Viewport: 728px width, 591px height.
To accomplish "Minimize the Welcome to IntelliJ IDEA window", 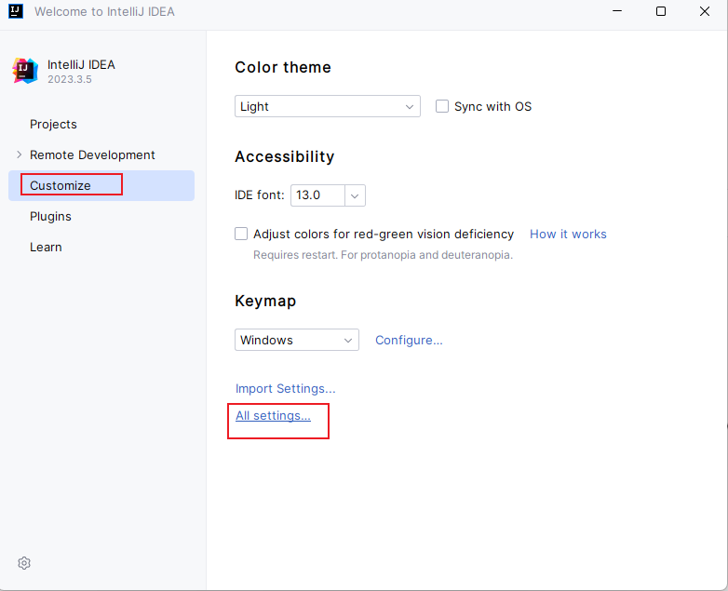I will tap(617, 11).
